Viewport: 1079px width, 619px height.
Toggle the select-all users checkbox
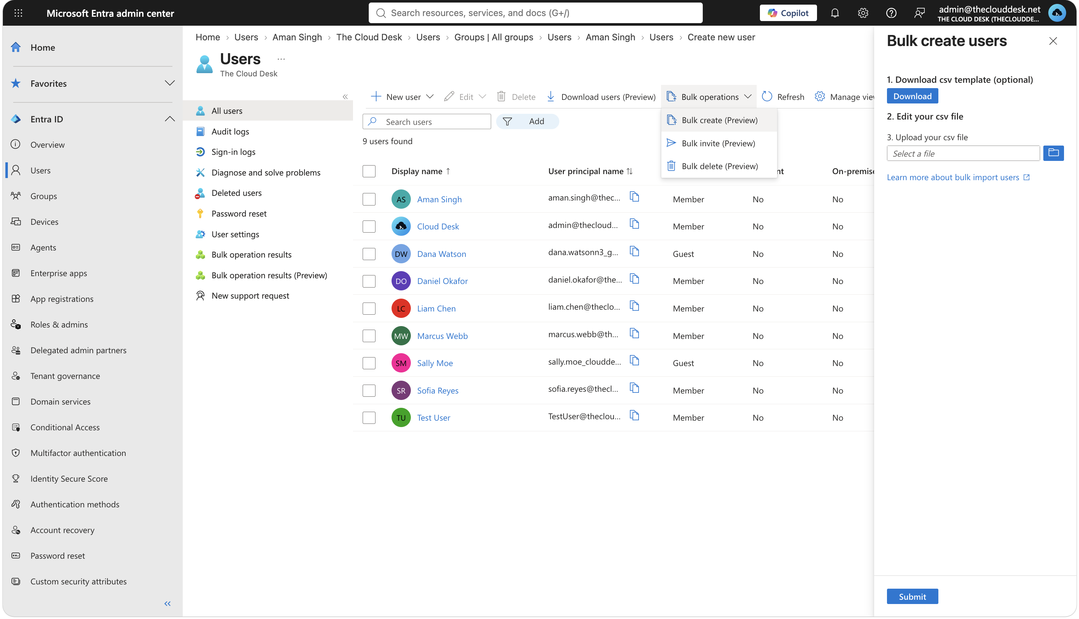coord(369,171)
